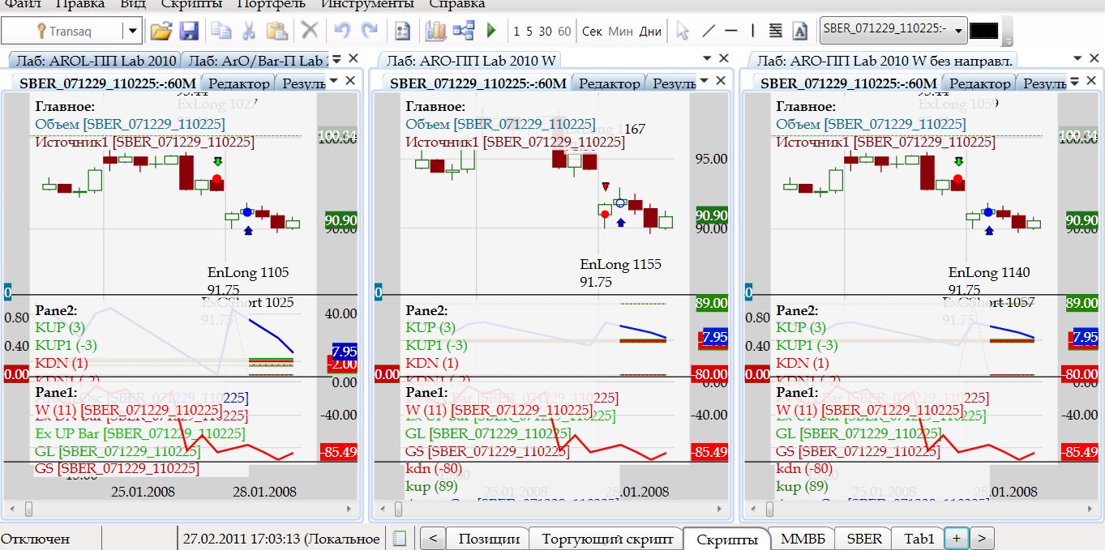Screen dimensions: 1105x550
Task: Open the Торгующий скрипт bottom tab
Action: tap(607, 539)
